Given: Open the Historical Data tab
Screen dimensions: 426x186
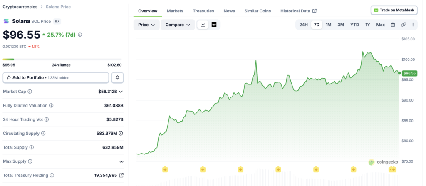Looking at the screenshot, I should pyautogui.click(x=298, y=11).
